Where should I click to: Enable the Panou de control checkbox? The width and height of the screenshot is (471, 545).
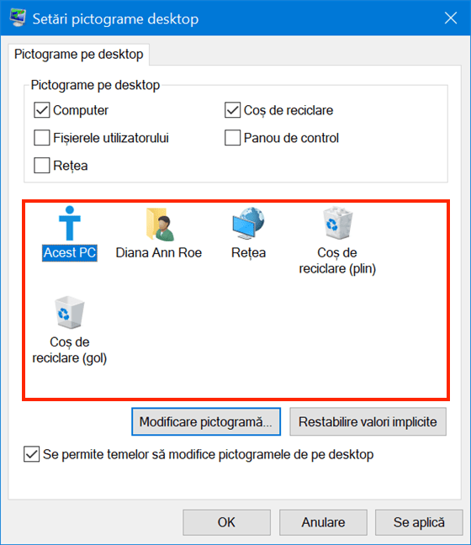click(x=232, y=138)
